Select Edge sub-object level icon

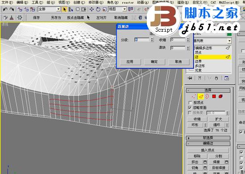[x=201, y=97]
